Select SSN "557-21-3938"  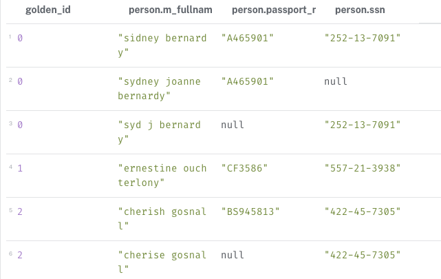(x=362, y=168)
